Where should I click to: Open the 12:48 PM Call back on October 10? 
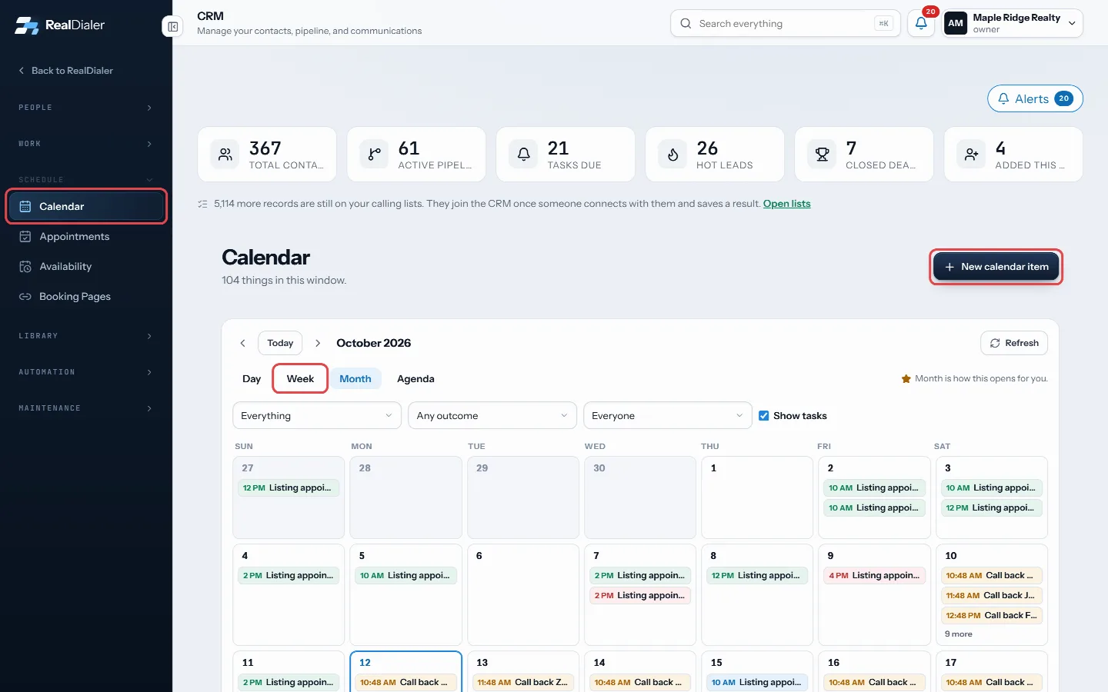[x=991, y=615]
